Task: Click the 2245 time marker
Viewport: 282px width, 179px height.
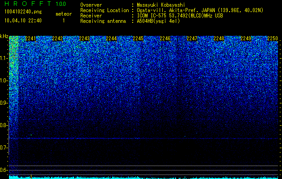Action: click(138, 38)
